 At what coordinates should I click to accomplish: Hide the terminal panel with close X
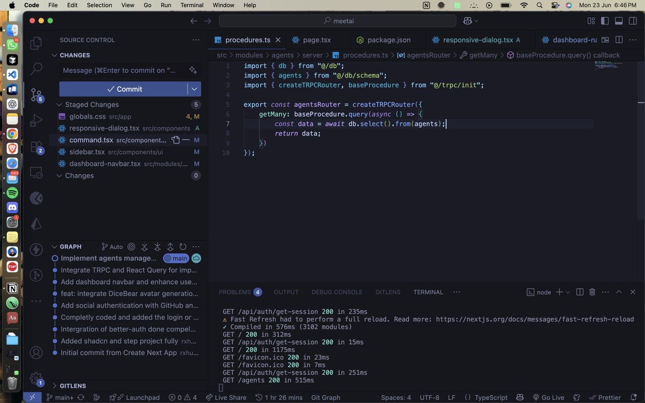(x=632, y=292)
